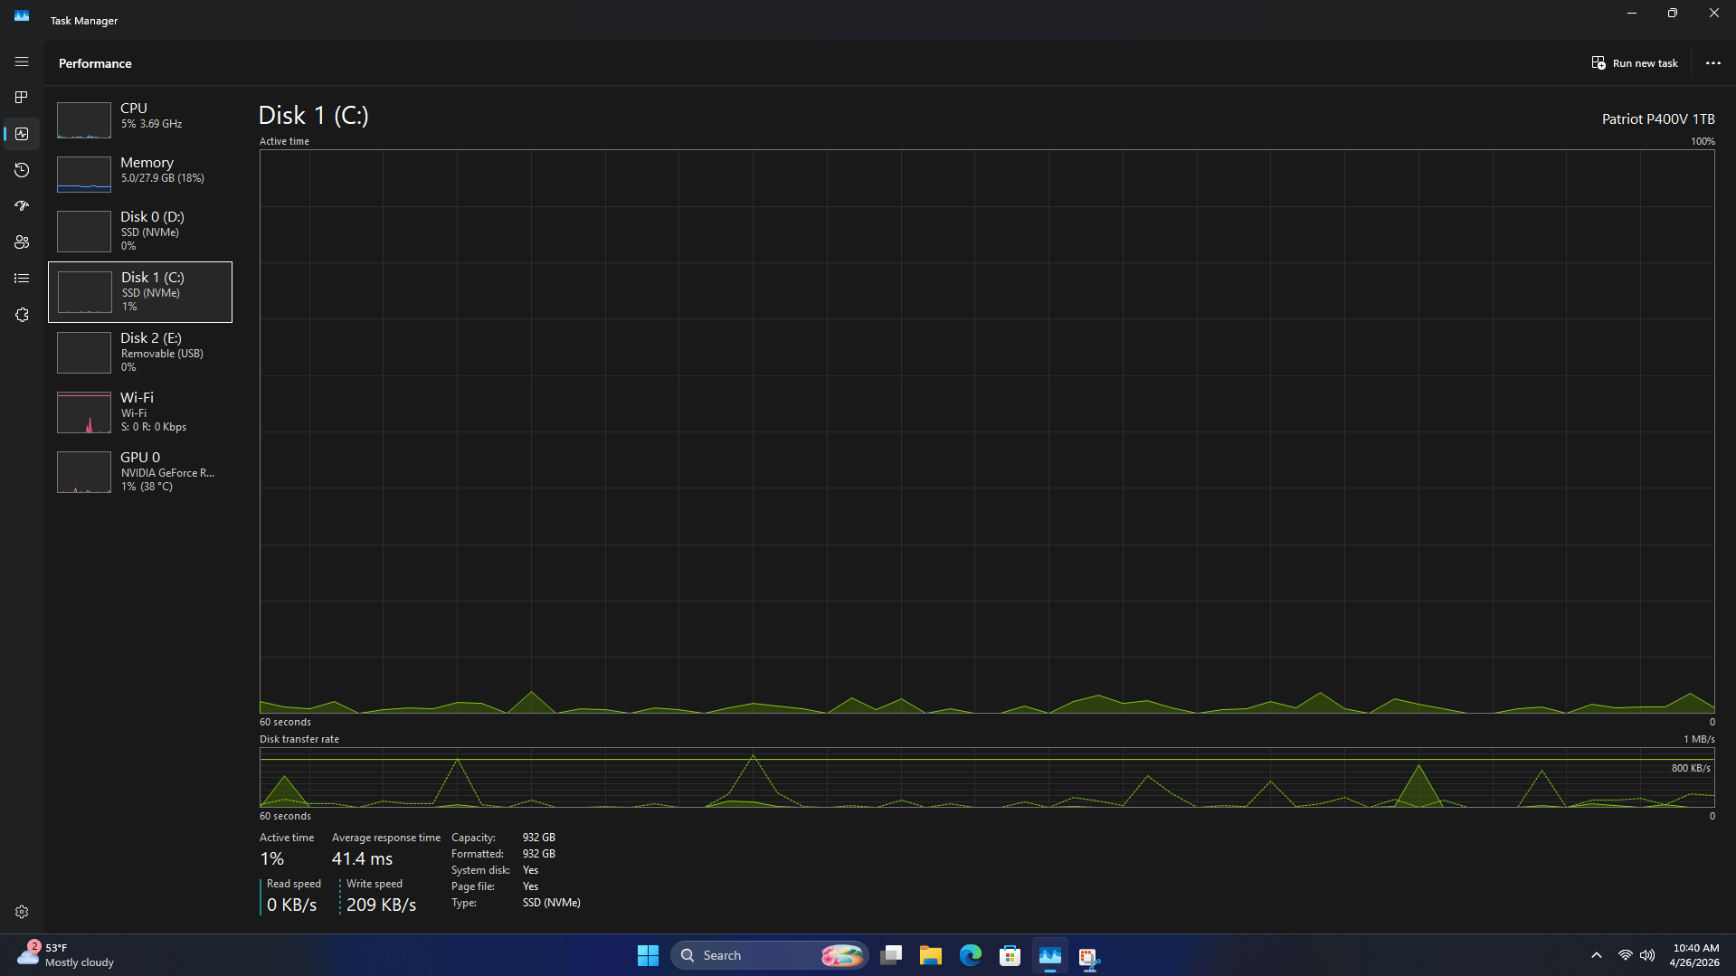The height and width of the screenshot is (976, 1736).
Task: Open the Details page icon
Action: point(22,279)
